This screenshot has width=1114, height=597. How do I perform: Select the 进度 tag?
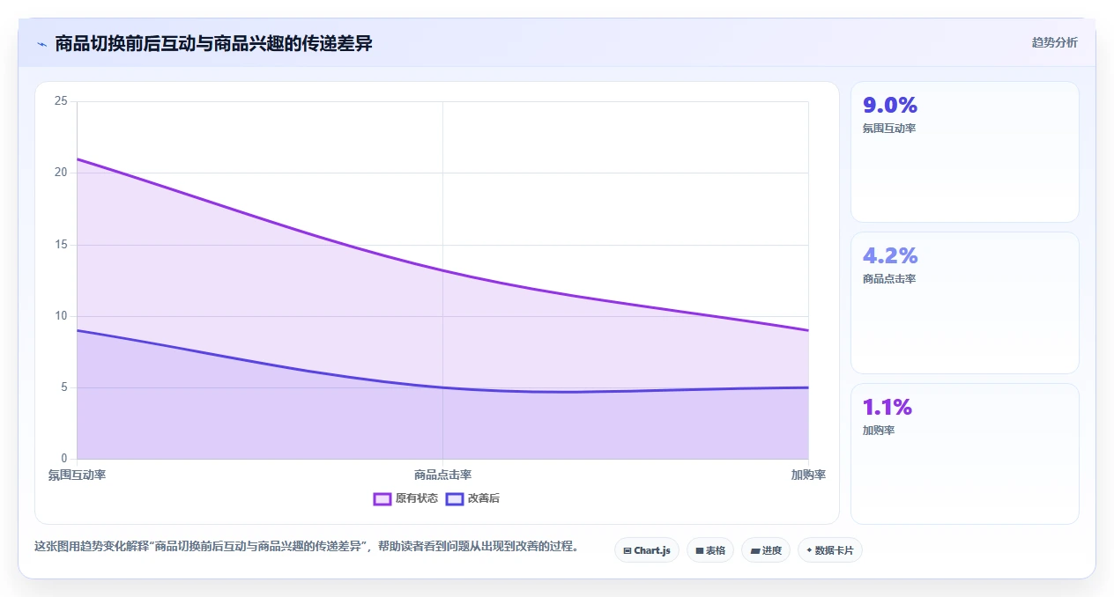tap(766, 550)
